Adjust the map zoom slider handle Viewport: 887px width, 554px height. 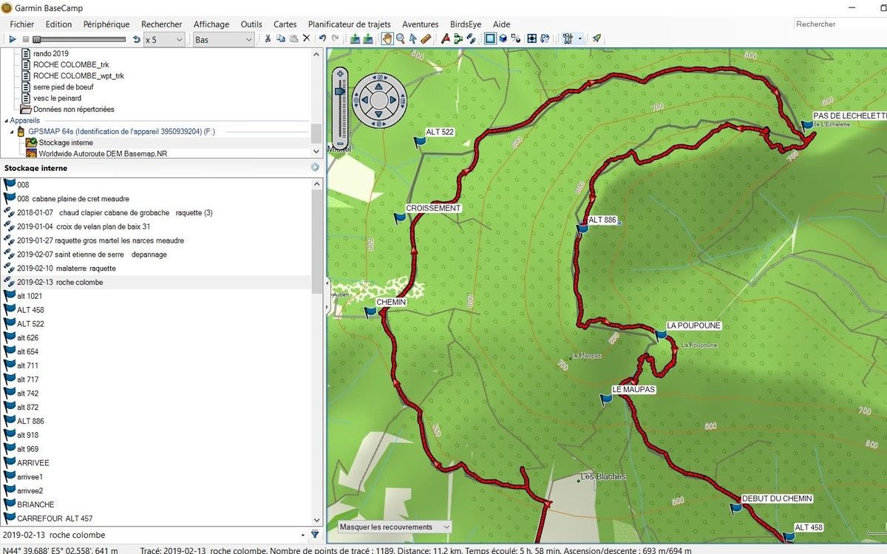[340, 89]
